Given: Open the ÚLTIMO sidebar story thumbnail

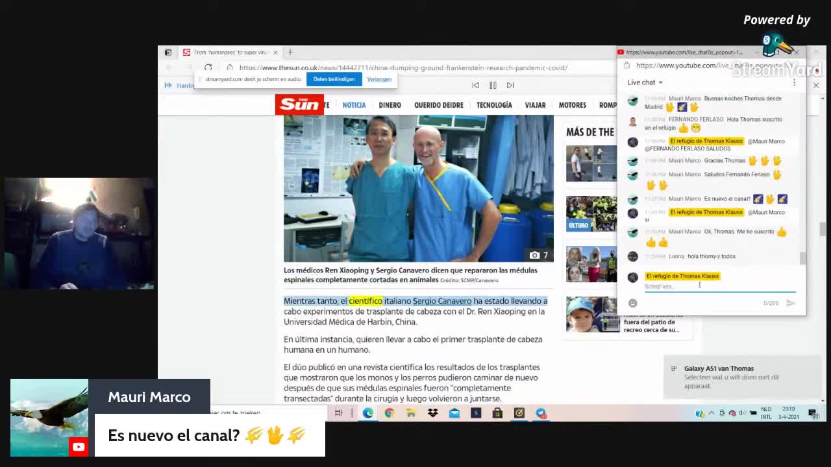Looking at the screenshot, I should tap(591, 213).
